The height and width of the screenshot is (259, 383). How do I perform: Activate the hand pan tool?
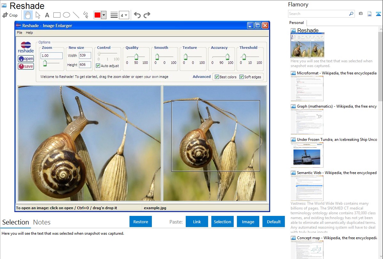coord(28,15)
